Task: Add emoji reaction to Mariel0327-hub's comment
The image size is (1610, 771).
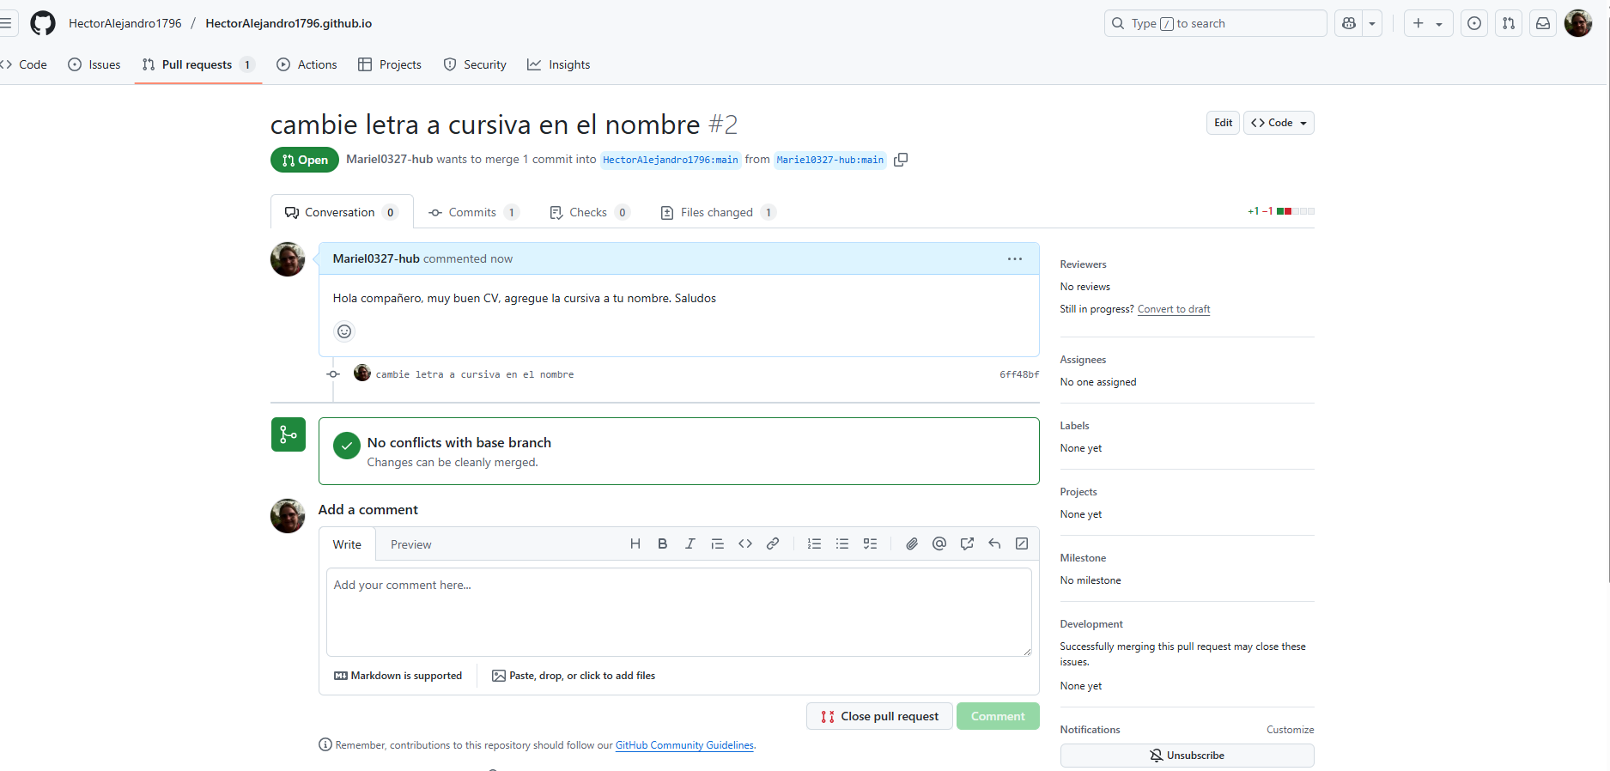Action: [344, 331]
